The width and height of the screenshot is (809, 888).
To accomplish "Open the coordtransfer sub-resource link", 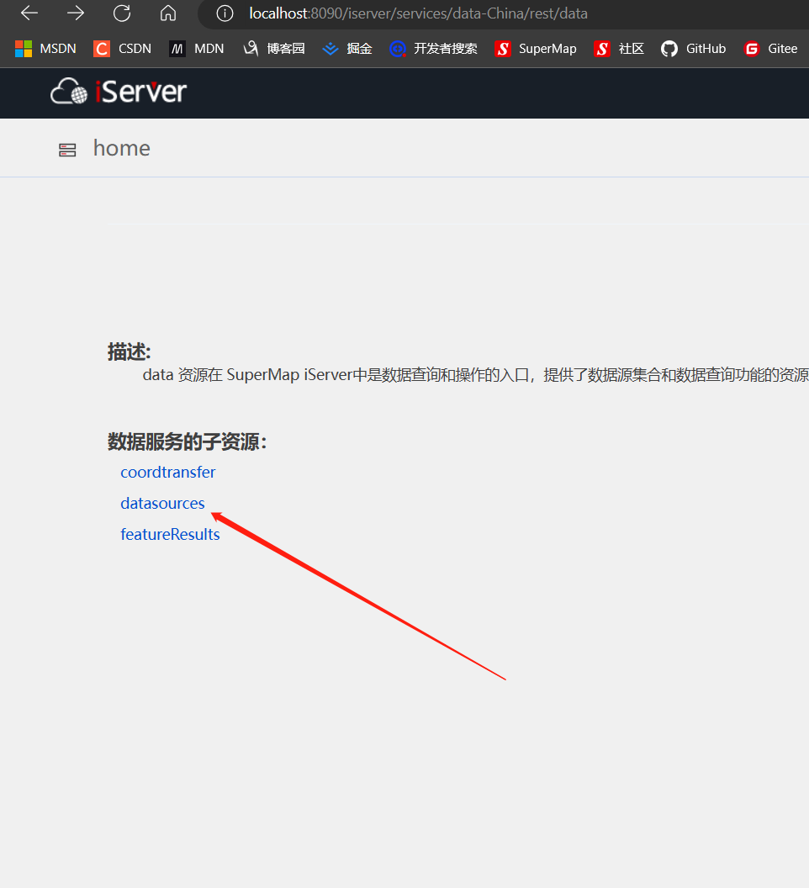I will point(167,473).
